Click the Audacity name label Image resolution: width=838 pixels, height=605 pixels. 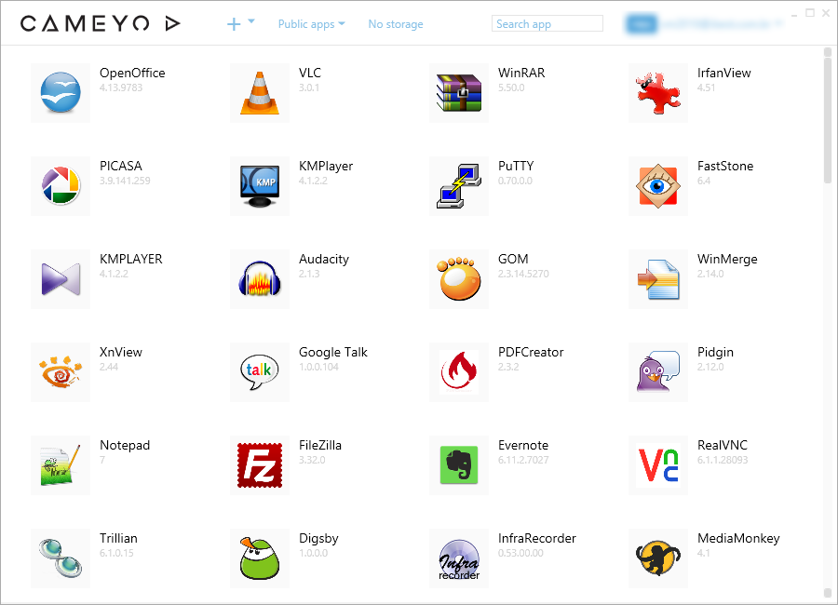pyautogui.click(x=324, y=259)
